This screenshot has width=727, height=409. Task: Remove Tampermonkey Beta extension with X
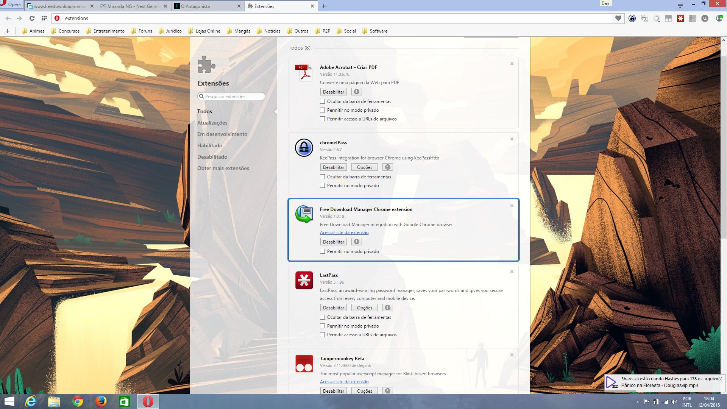pos(512,355)
